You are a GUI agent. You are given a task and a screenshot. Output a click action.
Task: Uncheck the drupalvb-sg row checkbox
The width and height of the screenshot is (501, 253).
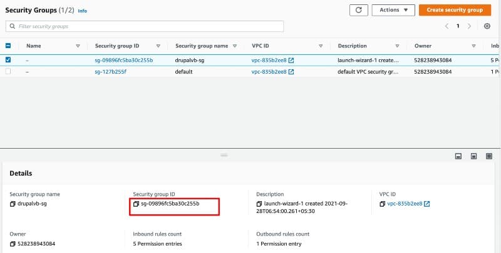(8, 60)
